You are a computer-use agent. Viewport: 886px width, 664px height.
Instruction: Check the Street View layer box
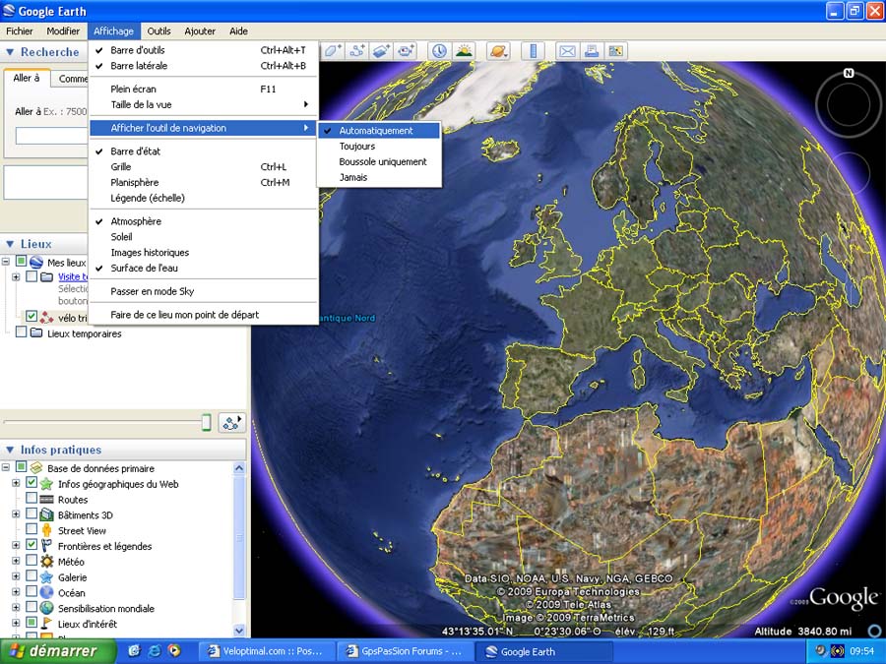pyautogui.click(x=32, y=531)
